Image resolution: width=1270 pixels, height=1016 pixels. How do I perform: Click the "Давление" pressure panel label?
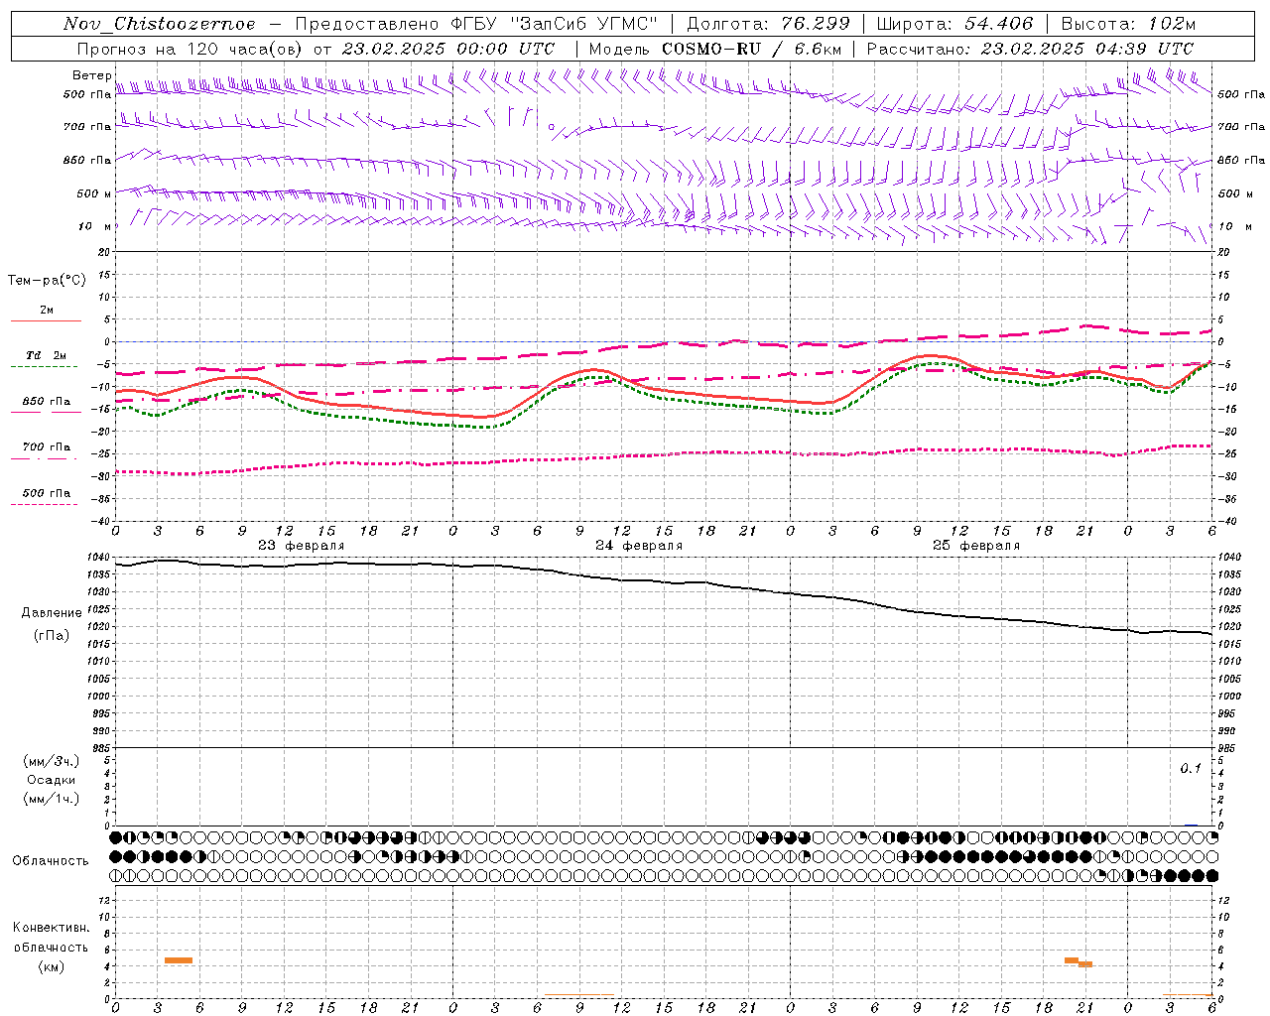tap(52, 613)
